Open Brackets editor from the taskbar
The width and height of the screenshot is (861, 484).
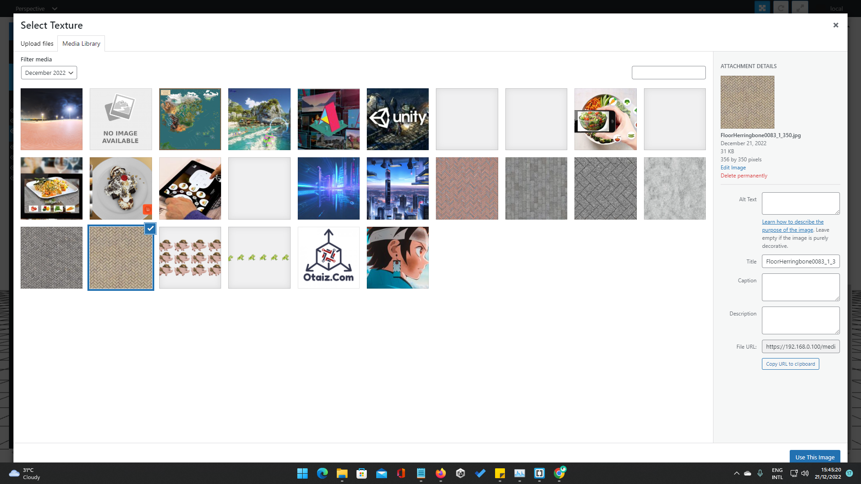point(539,473)
